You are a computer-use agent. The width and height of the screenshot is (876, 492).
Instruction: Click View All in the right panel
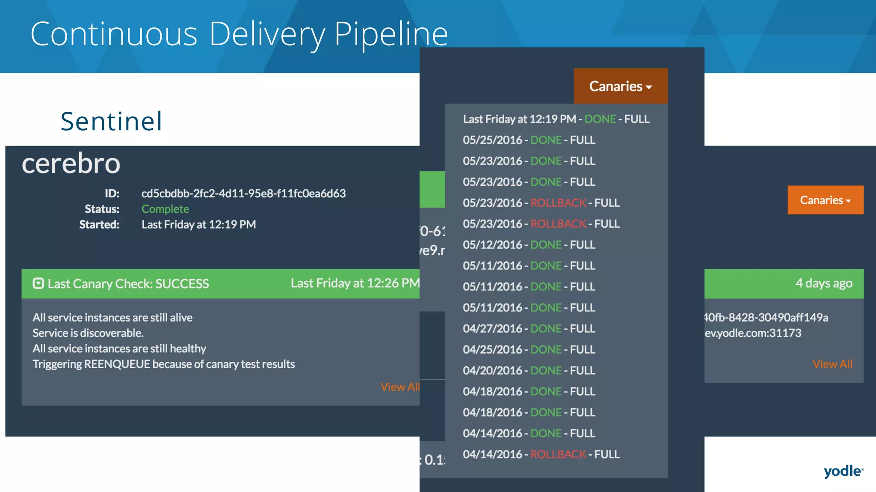click(832, 364)
